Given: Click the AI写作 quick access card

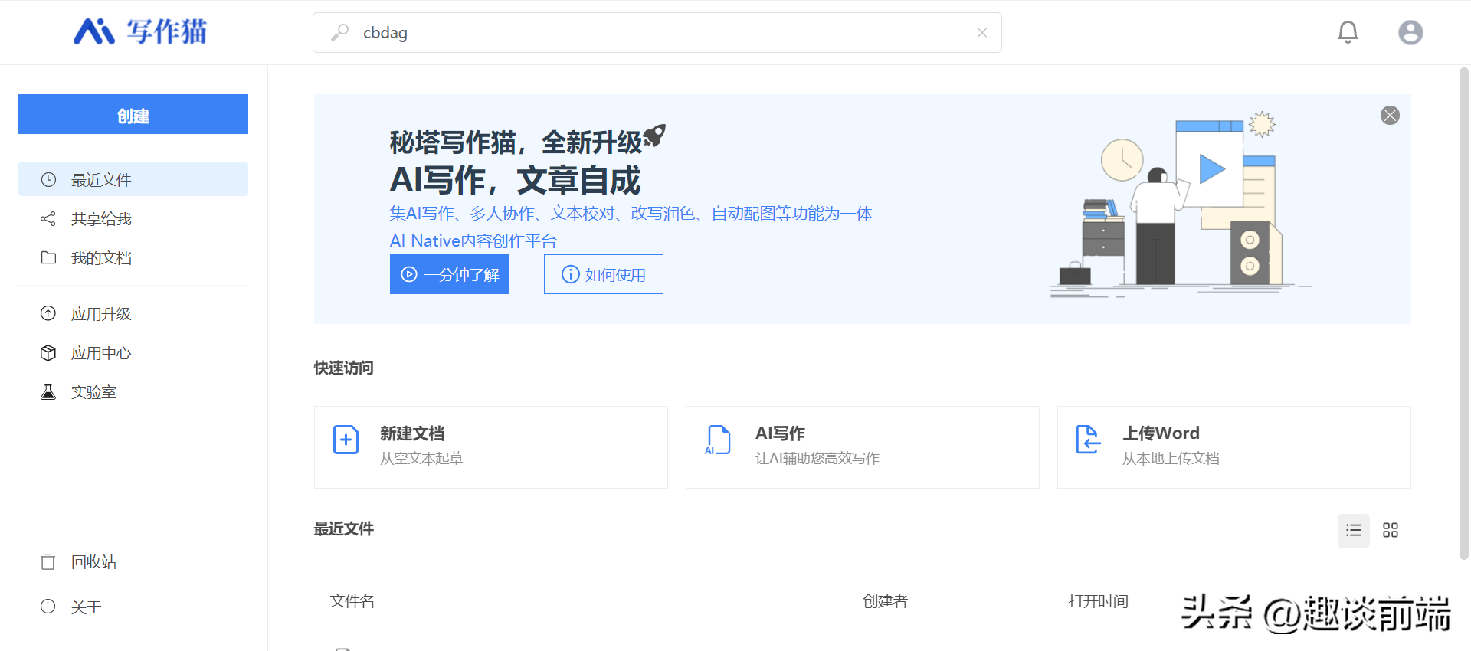Looking at the screenshot, I should click(x=863, y=447).
